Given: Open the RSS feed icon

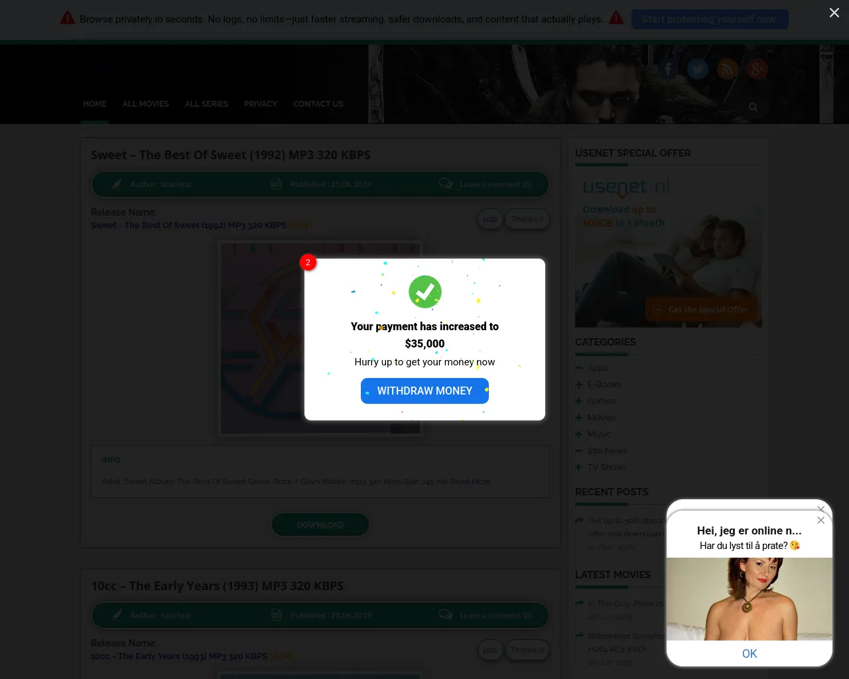Looking at the screenshot, I should [728, 69].
